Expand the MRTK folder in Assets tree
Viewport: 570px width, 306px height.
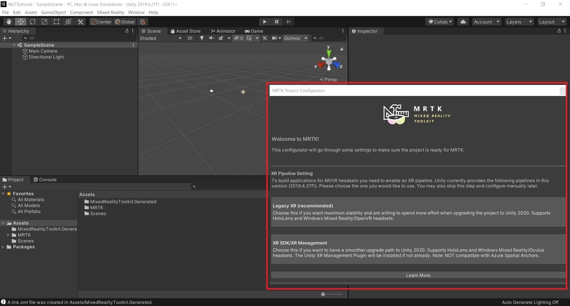tap(8, 235)
